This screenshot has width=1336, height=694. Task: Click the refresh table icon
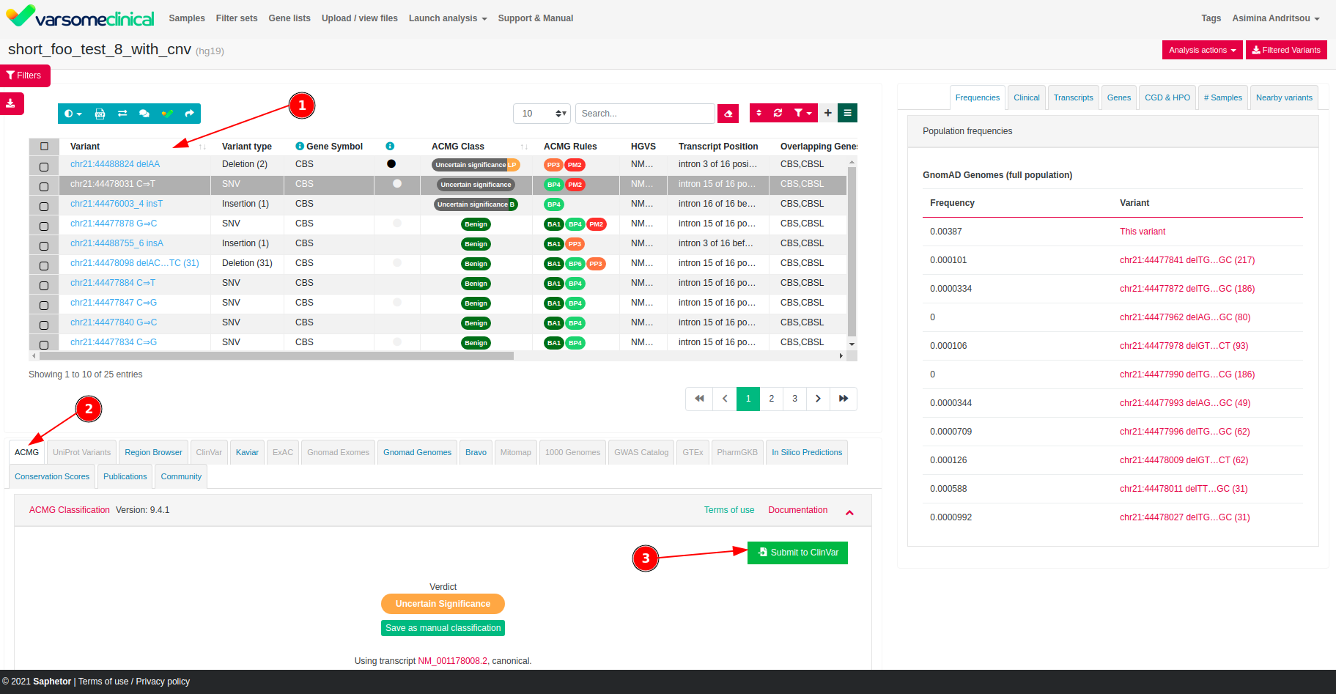pos(778,113)
